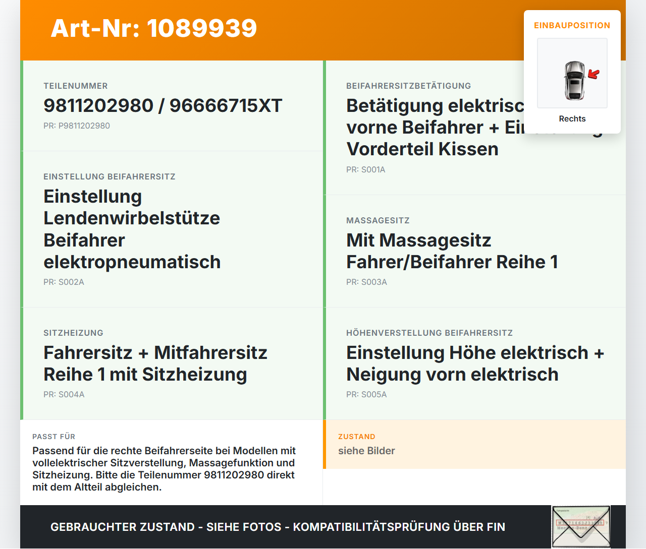The height and width of the screenshot is (549, 646).
Task: Click the envelope document thumbnail in footer
Action: tap(581, 527)
